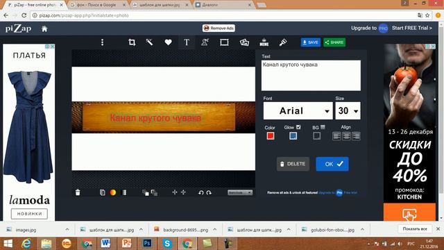Open the MEME tool
This screenshot has width=444, height=250.
(264, 42)
